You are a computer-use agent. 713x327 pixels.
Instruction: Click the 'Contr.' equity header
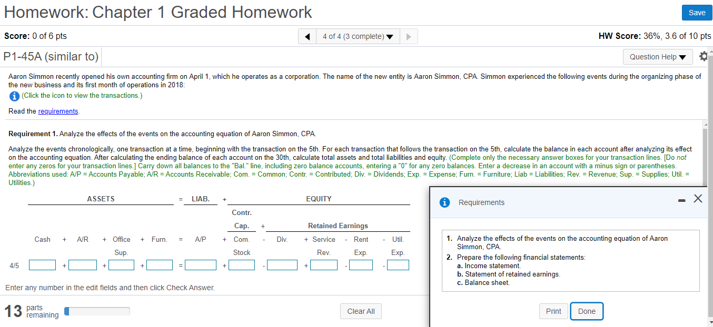(x=242, y=213)
